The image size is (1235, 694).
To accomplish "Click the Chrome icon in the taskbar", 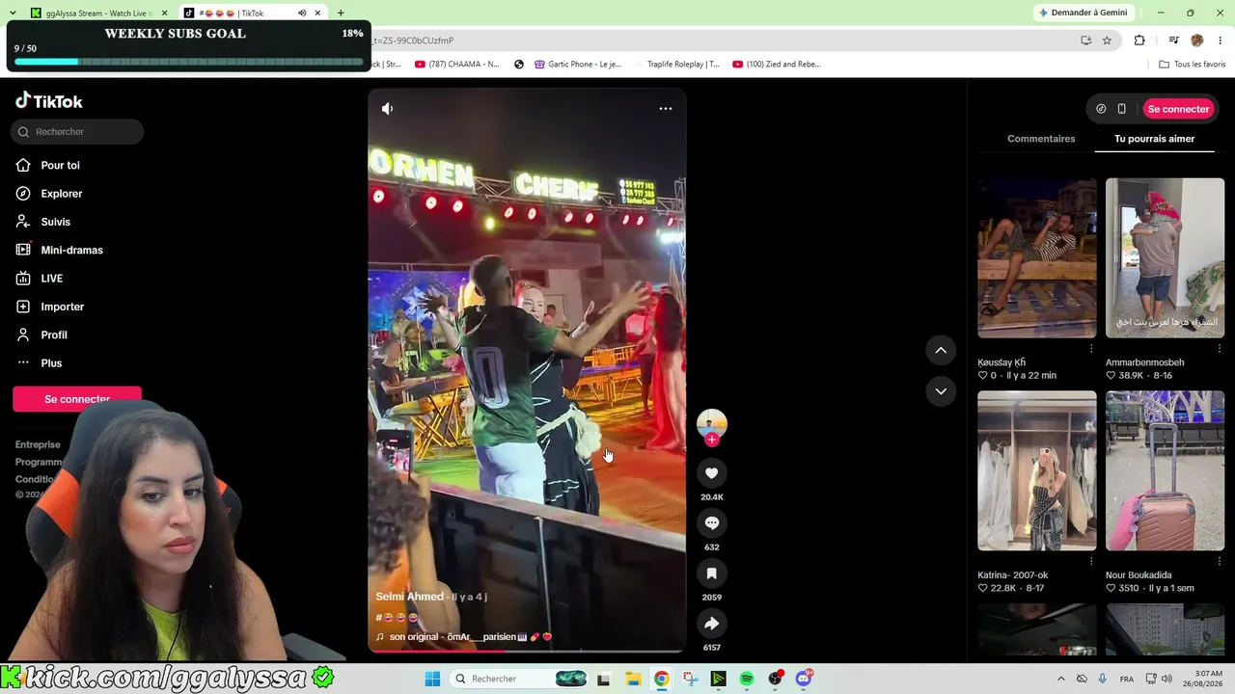I will tap(661, 679).
